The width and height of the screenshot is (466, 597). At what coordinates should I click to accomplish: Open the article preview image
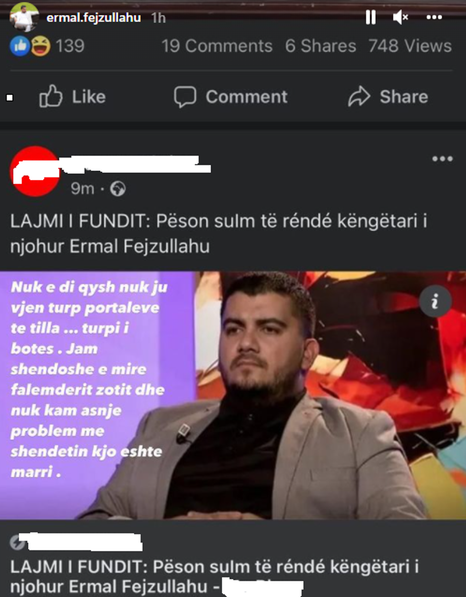coord(233,395)
